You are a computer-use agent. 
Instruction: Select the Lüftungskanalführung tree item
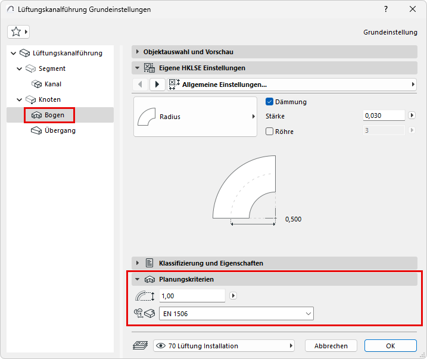click(x=67, y=53)
